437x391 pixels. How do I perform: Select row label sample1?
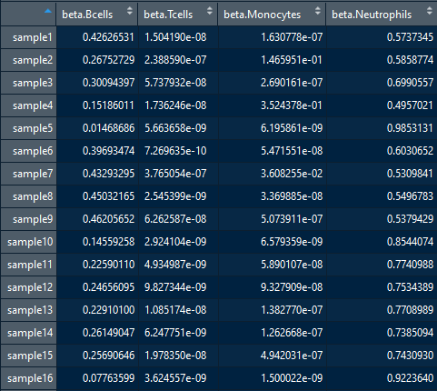33,37
